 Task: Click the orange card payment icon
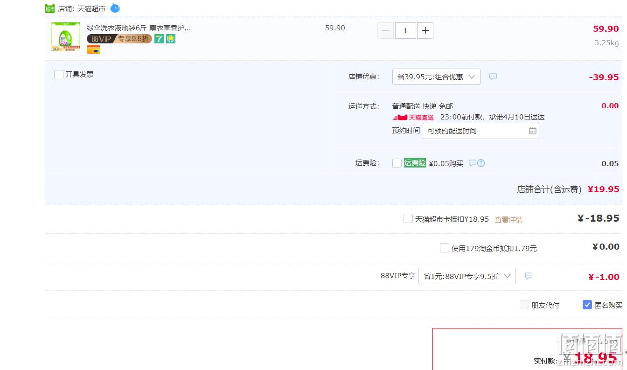coord(93,49)
